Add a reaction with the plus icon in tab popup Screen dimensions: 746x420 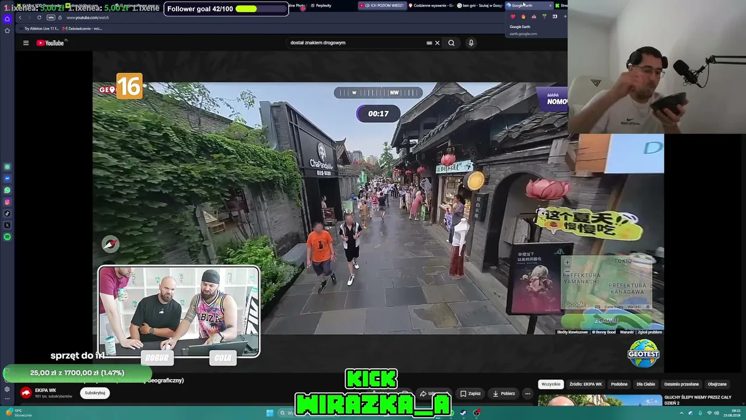[x=565, y=16]
